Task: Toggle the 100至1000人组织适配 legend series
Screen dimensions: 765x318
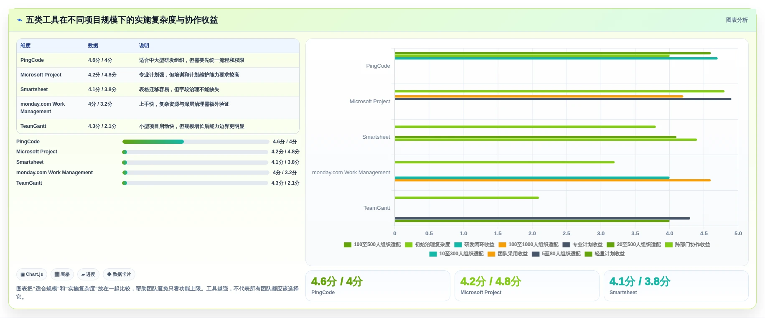Action: point(529,245)
